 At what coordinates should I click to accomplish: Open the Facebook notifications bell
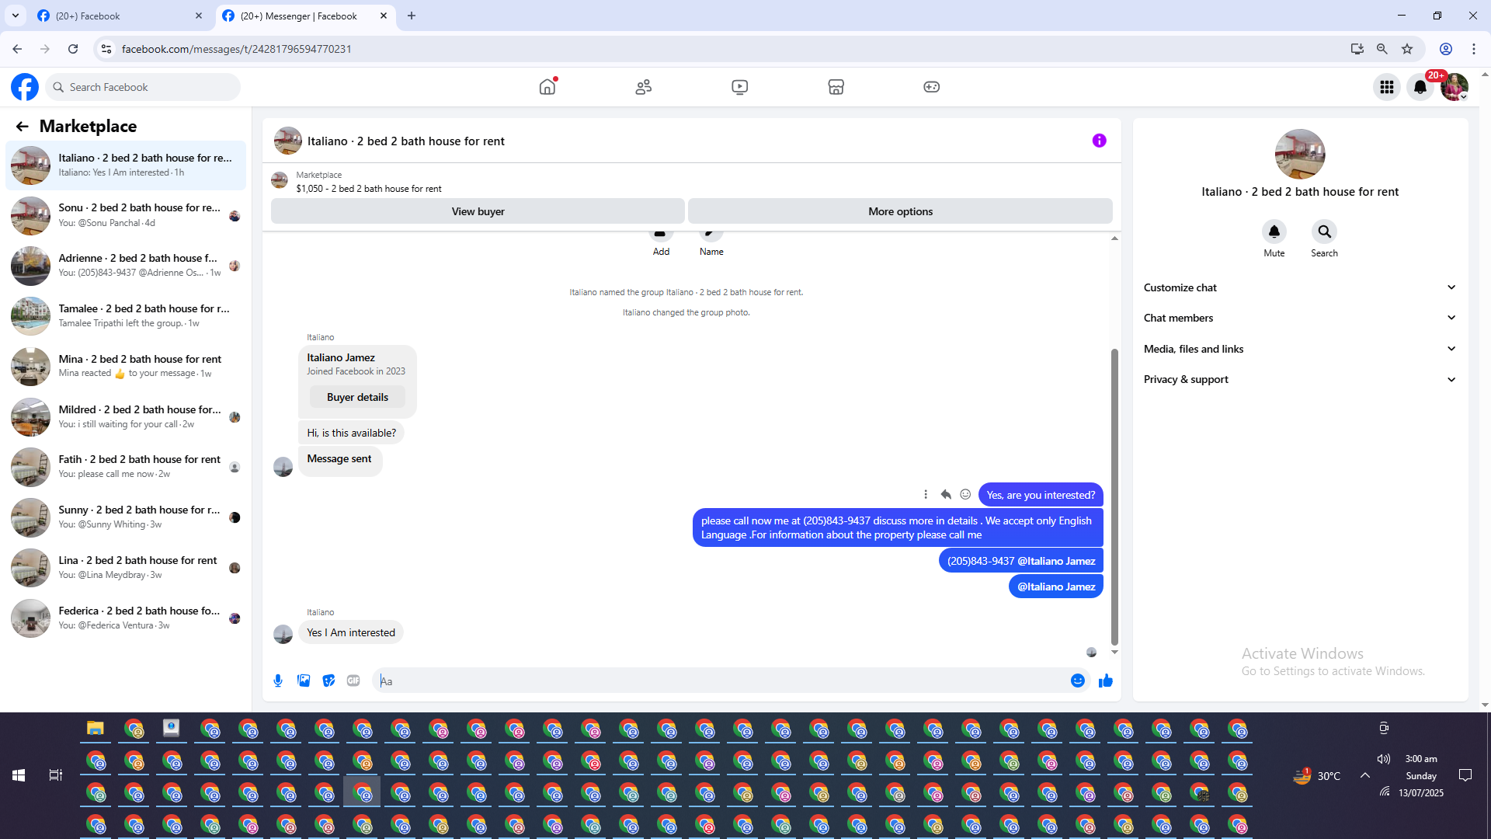coord(1420,87)
